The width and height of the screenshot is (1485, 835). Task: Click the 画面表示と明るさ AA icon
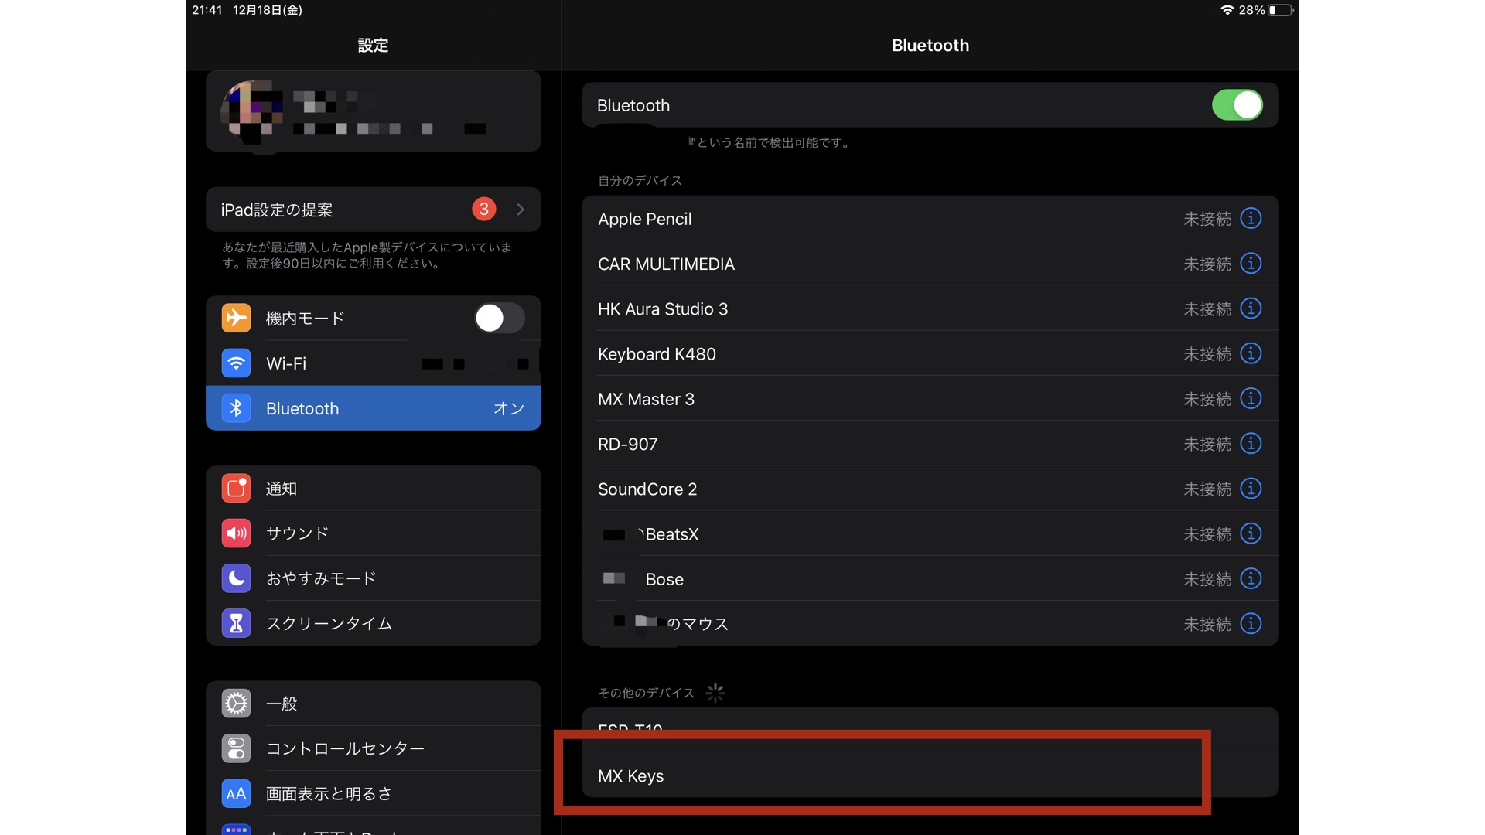coord(236,793)
